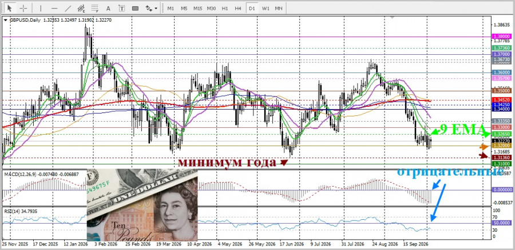Viewport: 515px width, 250px height.
Task: Select the cursor arrow tool
Action: coord(10,8)
